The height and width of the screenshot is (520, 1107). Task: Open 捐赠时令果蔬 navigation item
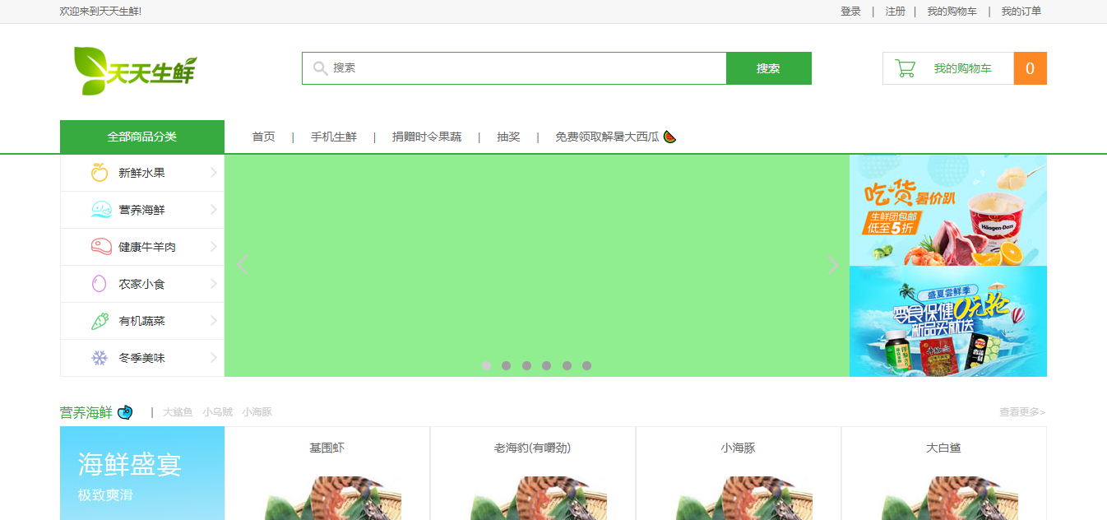pos(427,137)
